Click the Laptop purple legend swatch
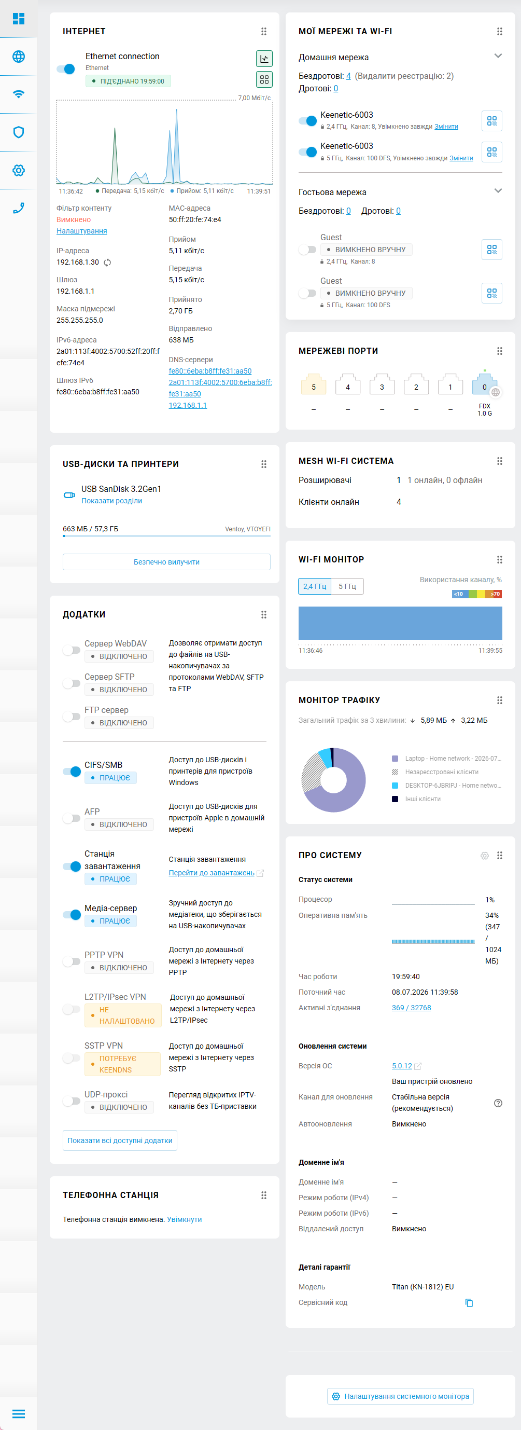The height and width of the screenshot is (1430, 521). (x=395, y=758)
